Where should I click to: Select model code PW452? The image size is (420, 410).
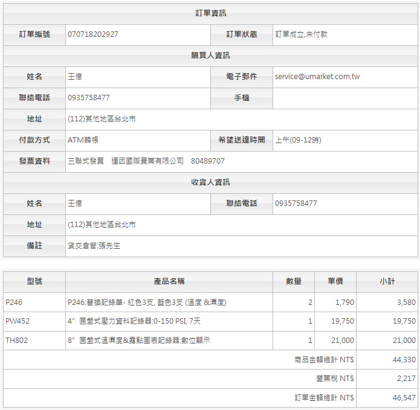[x=18, y=321]
